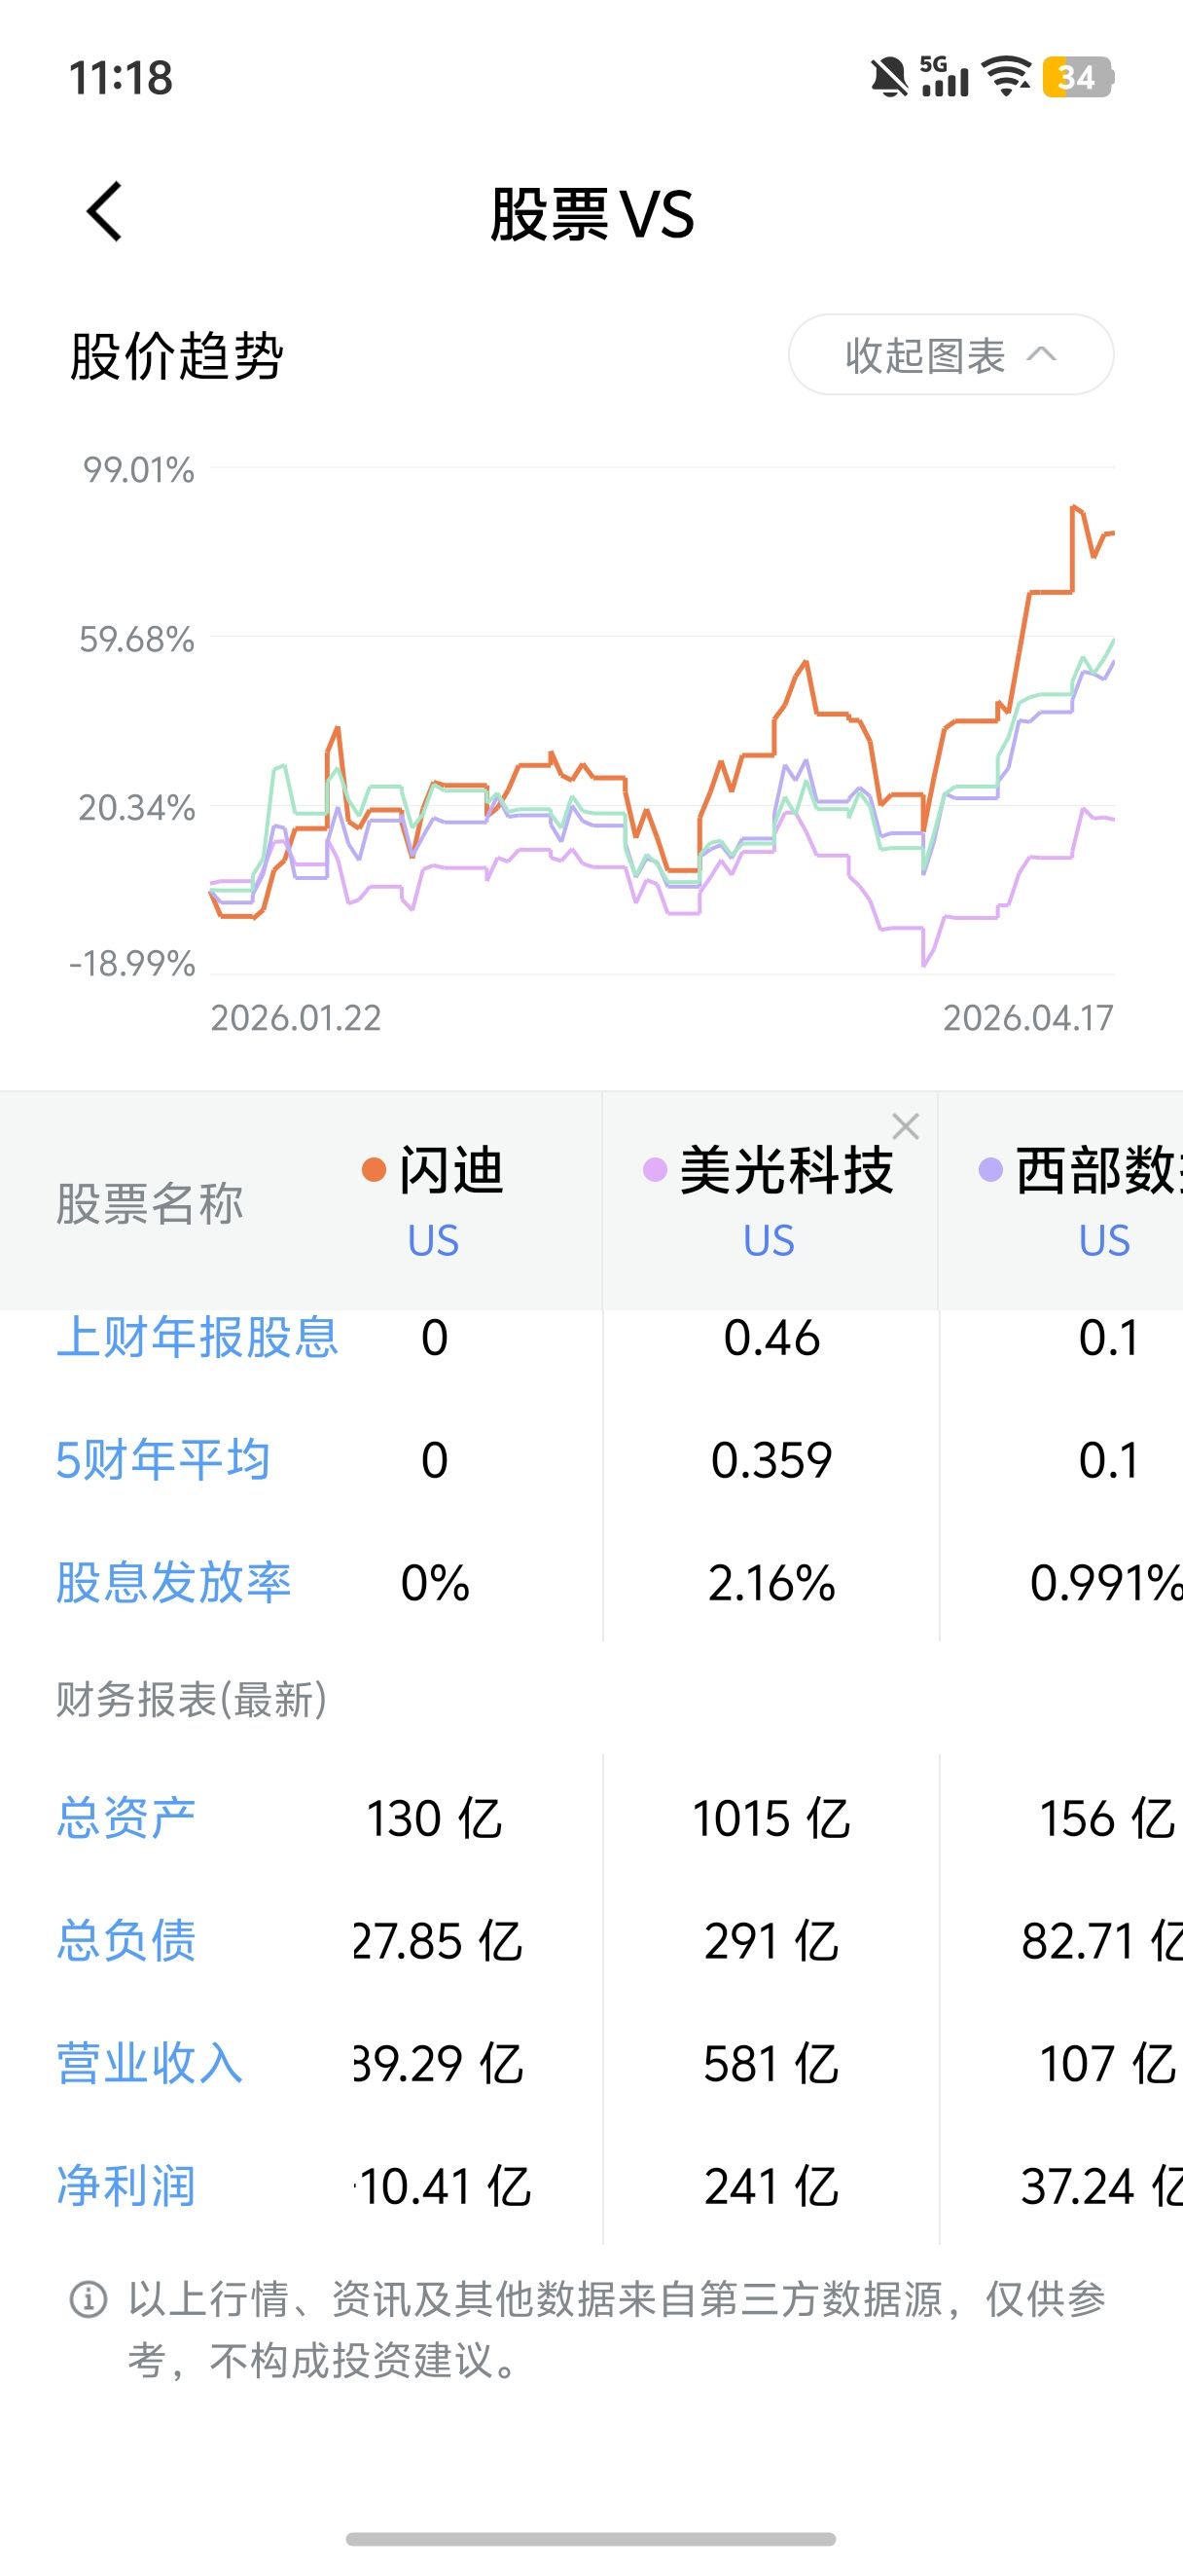Viewport: 1183px width, 2570px height.
Task: Tap the battery indicator showing 34
Action: (1077, 77)
